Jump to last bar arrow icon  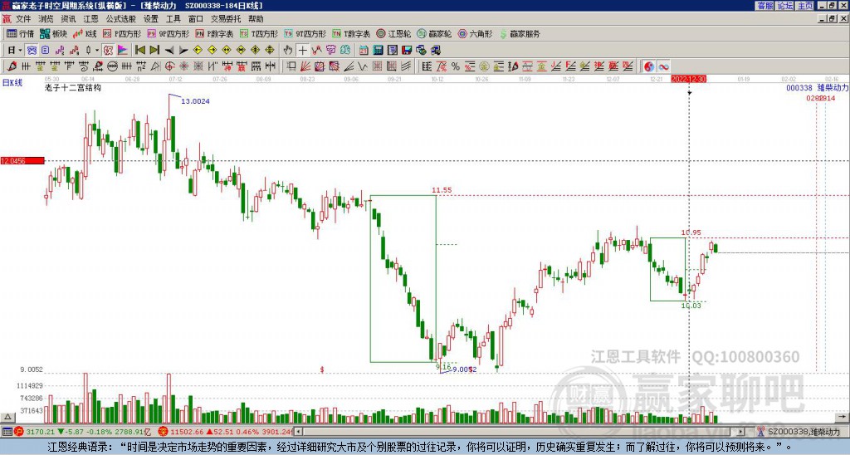click(154, 51)
